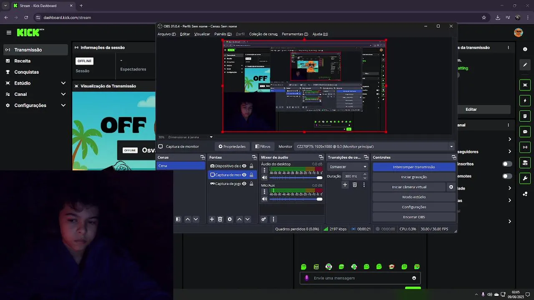Open the chat bubble icon in Kick sidebar

[x=525, y=132]
